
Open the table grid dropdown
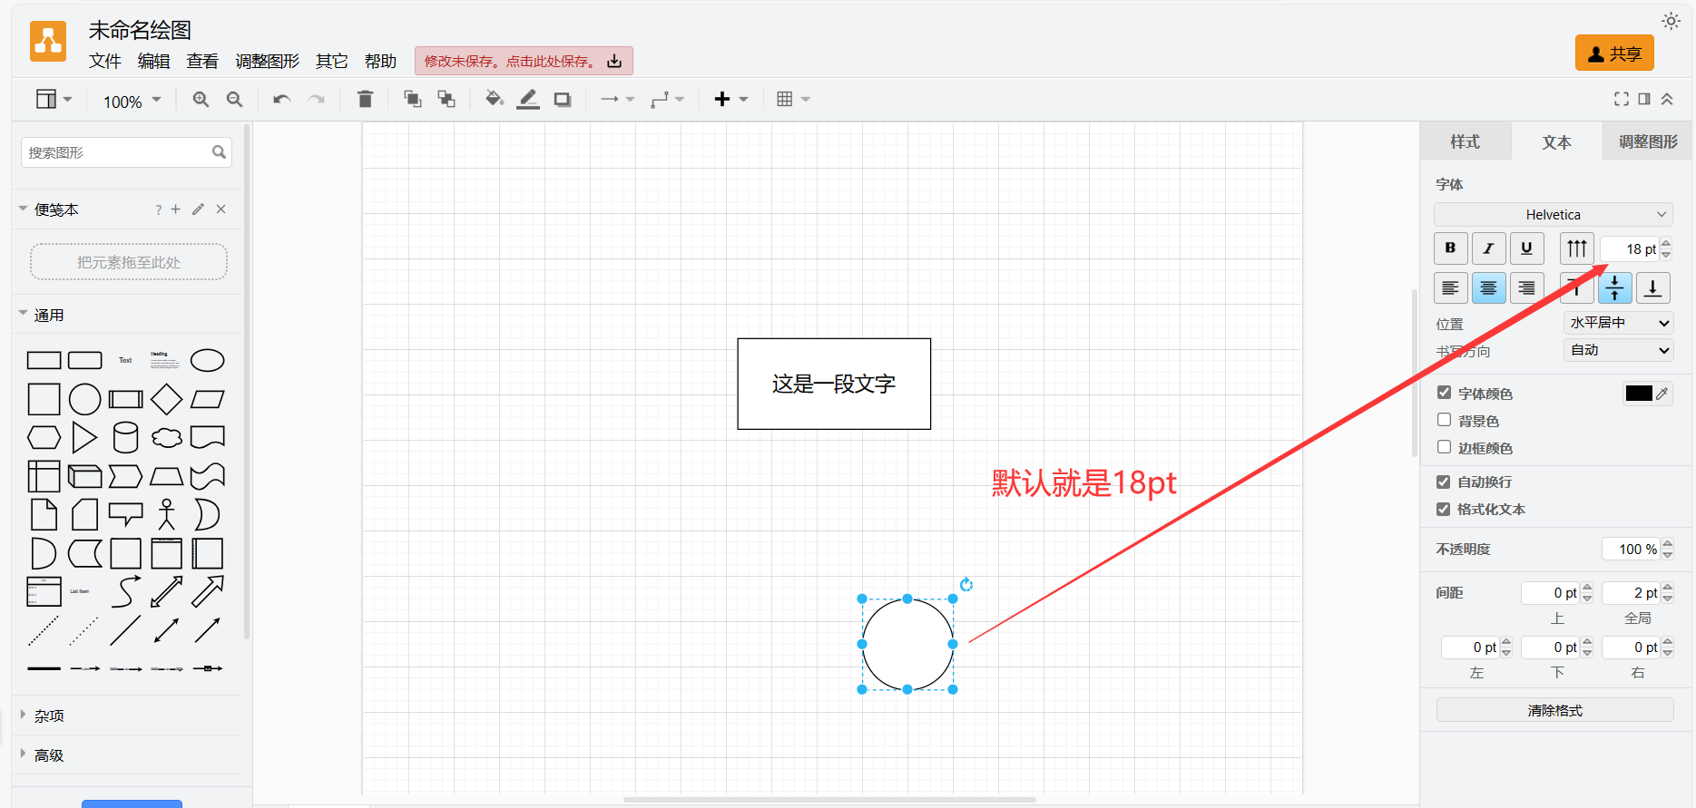point(793,99)
